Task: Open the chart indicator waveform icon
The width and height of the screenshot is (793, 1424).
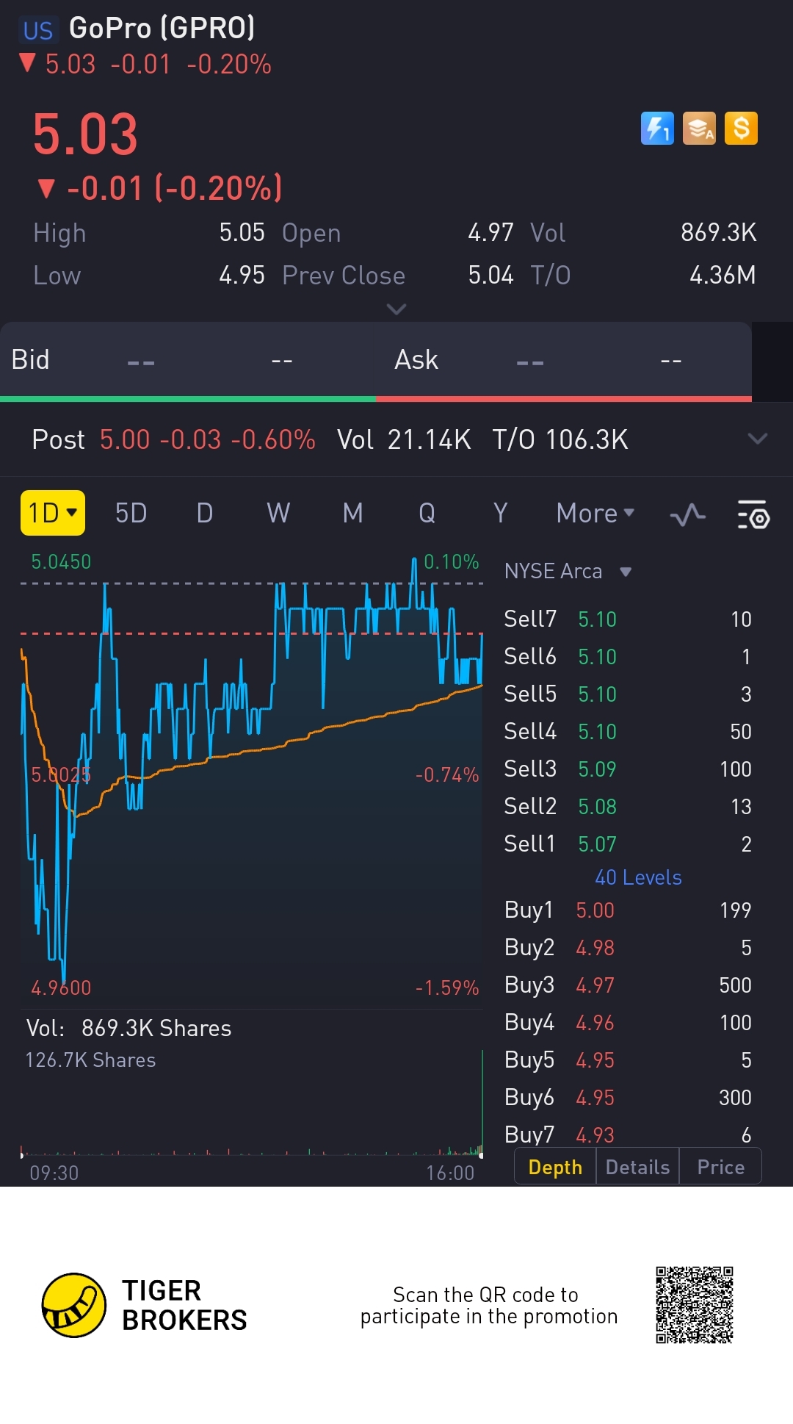Action: point(688,514)
